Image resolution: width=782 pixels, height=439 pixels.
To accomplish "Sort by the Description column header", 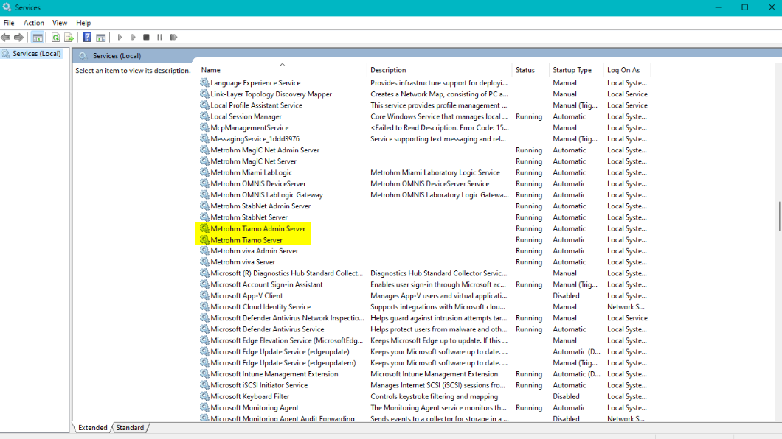I will pyautogui.click(x=440, y=70).
